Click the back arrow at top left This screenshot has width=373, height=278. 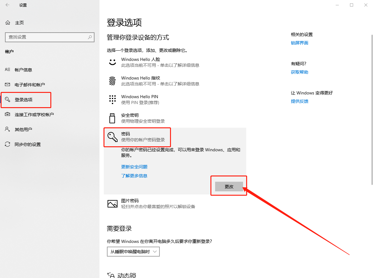click(x=7, y=5)
